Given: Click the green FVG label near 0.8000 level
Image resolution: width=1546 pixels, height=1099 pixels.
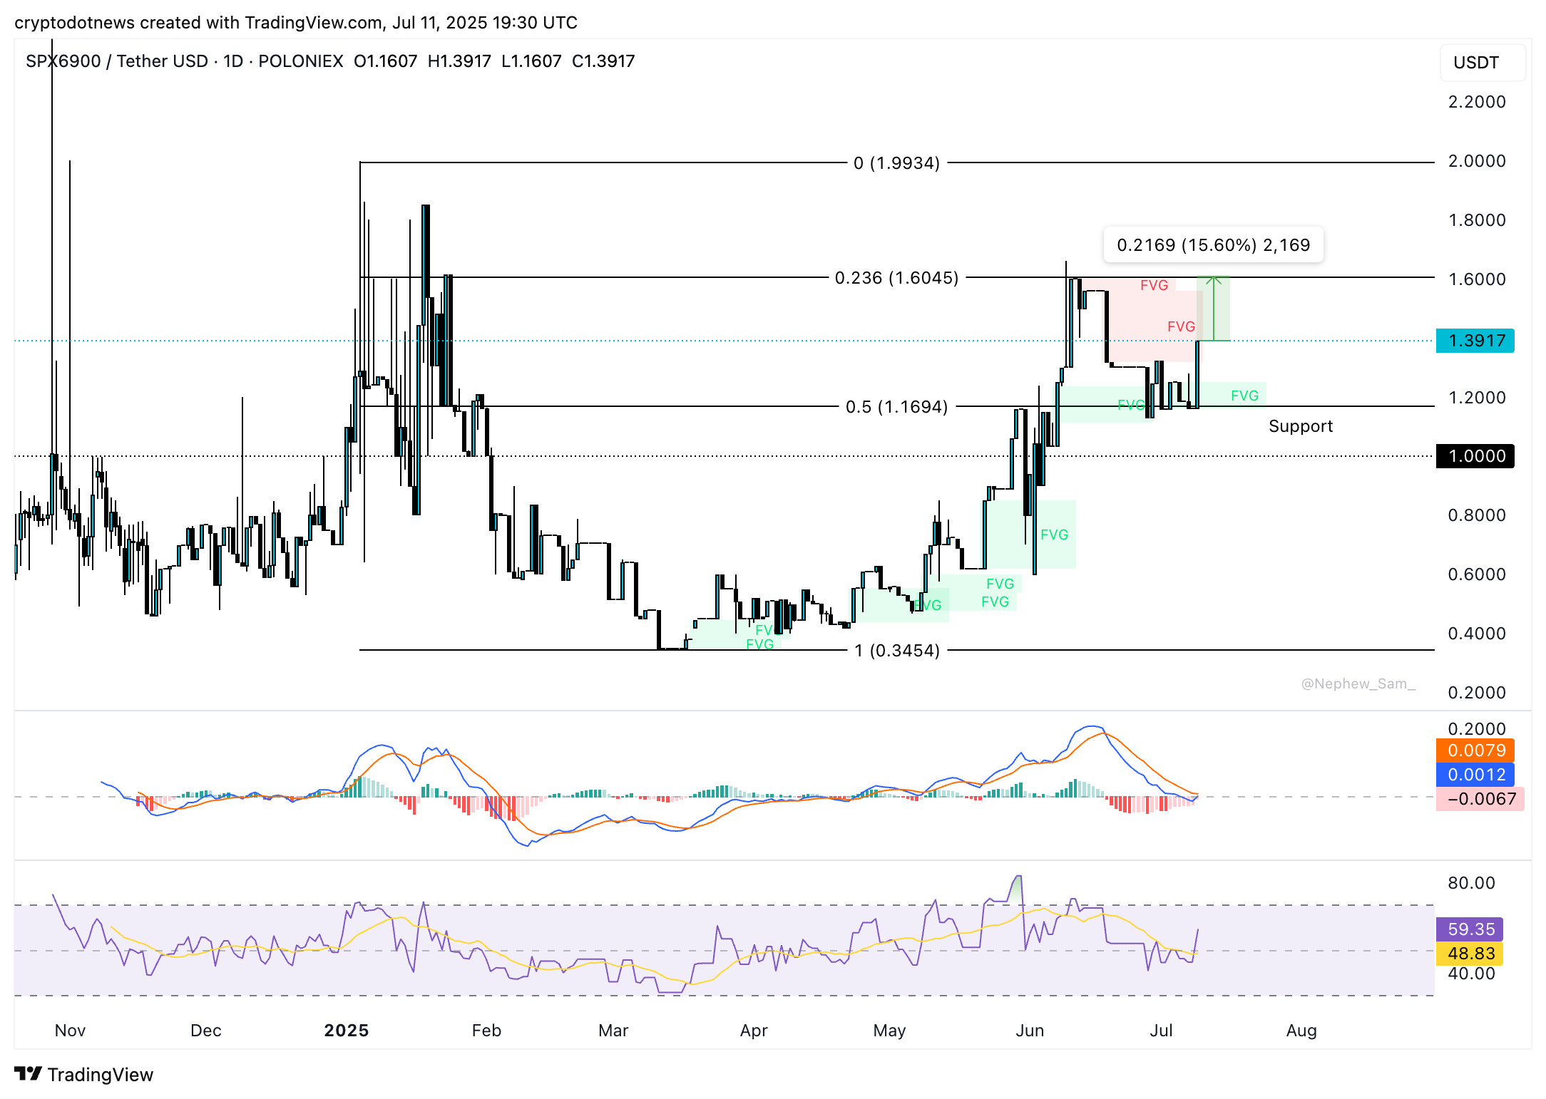Looking at the screenshot, I should pos(1054,535).
